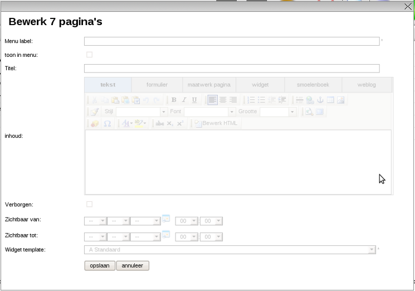The image size is (415, 291).
Task: Open first date dropdown of Zichtbaar tot
Action: (x=95, y=237)
